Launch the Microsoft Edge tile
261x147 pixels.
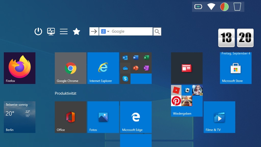[x=136, y=117]
